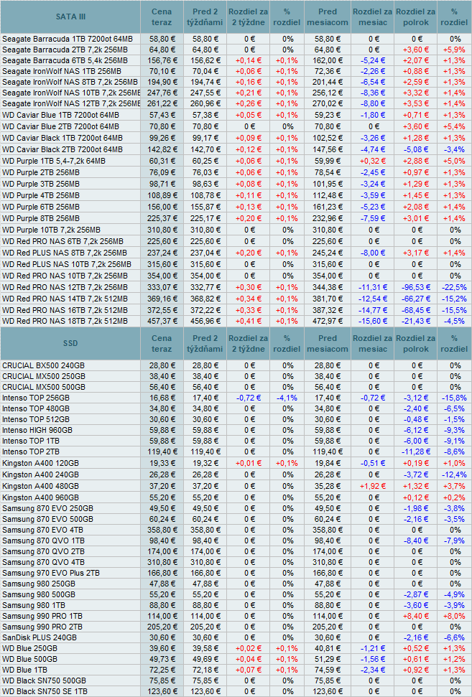Viewport: 472px width, 697px height.
Task: Click WD Black SN750 SE 1TB name
Action: point(45,692)
